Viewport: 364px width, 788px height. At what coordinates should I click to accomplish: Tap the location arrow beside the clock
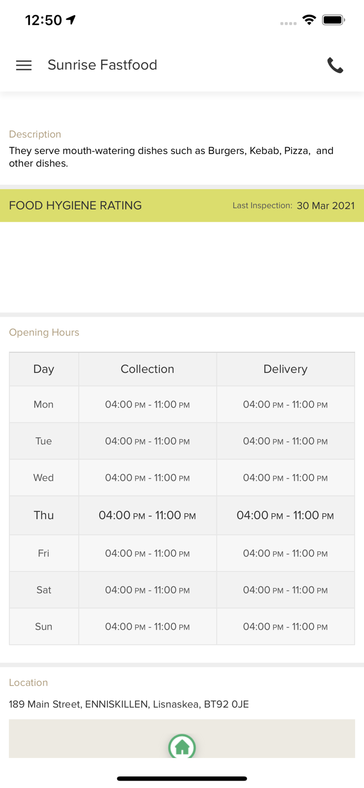[71, 20]
